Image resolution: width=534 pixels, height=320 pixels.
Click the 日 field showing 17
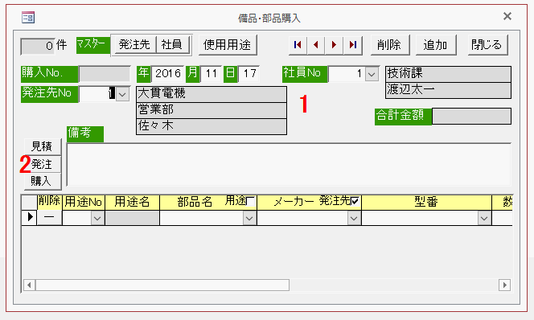pos(249,73)
